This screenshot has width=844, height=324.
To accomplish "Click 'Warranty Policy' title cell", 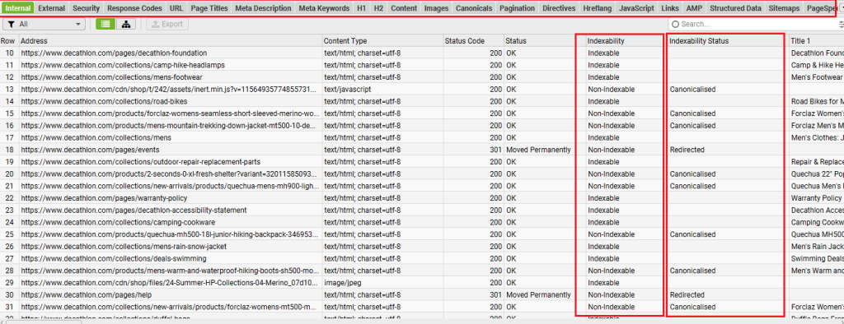I will tap(817, 198).
